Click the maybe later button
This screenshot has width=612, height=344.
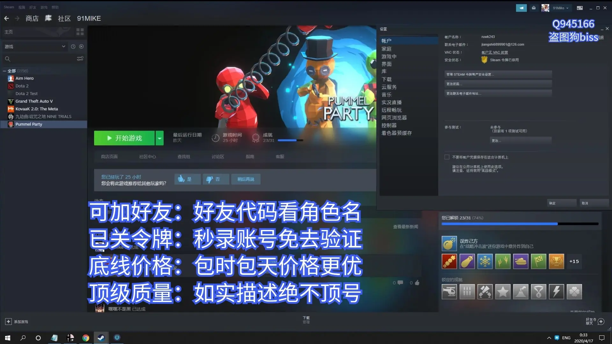pyautogui.click(x=246, y=179)
